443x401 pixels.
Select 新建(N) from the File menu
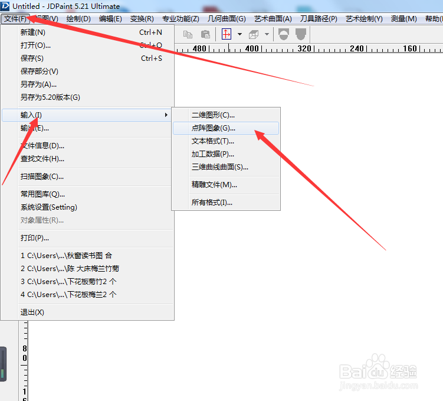87,32
